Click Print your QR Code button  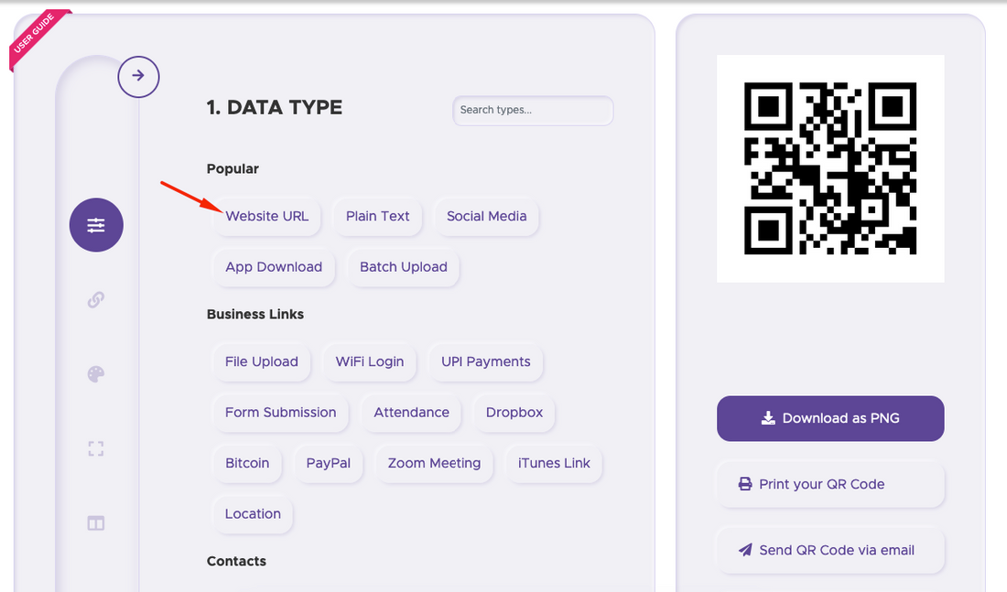(829, 484)
